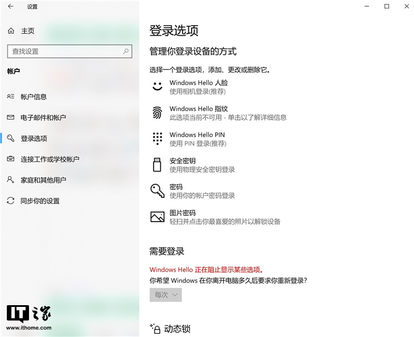Select the briefcase icon for 连接工作或学校帐户

coord(11,159)
